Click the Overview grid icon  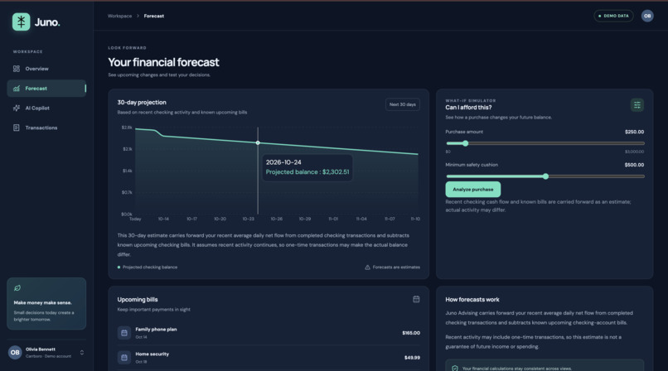point(17,69)
